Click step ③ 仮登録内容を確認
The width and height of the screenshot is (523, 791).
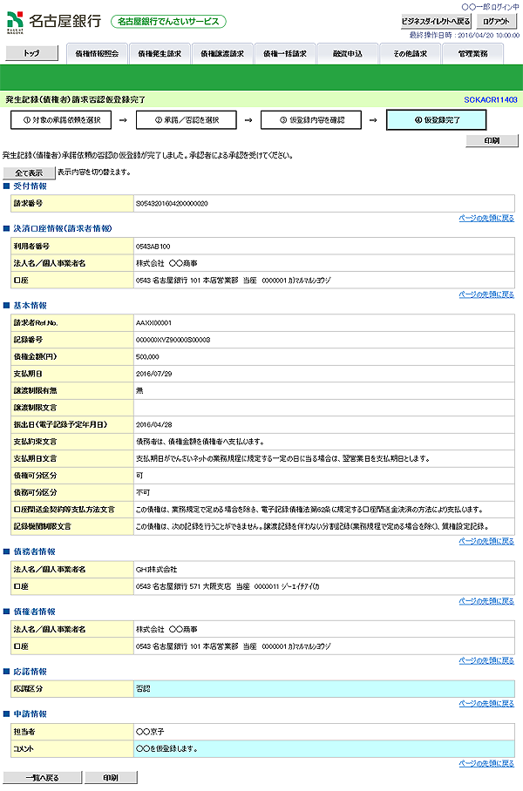click(311, 120)
